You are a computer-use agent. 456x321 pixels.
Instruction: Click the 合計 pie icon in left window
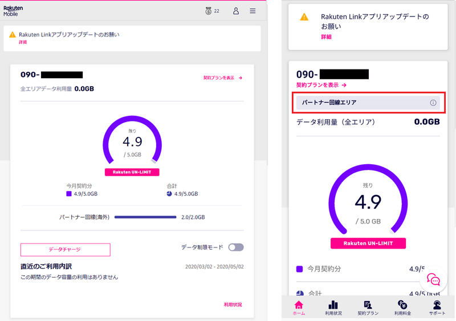coord(169,194)
